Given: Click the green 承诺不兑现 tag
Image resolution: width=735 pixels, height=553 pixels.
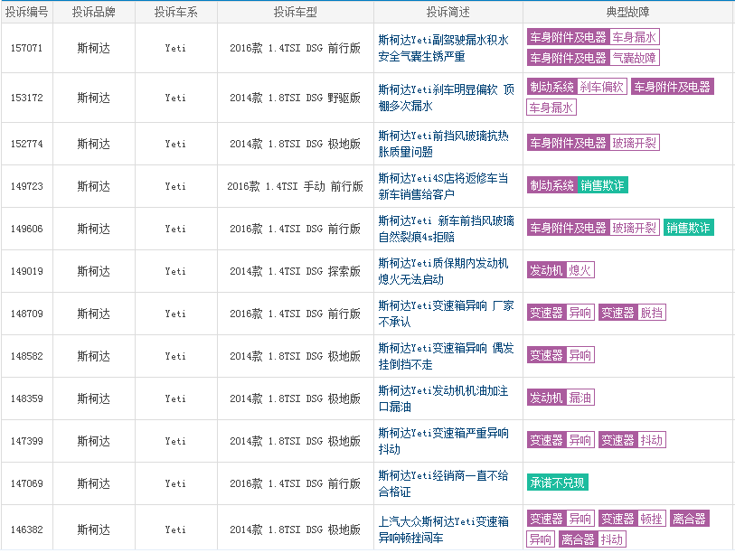Looking at the screenshot, I should [x=557, y=483].
